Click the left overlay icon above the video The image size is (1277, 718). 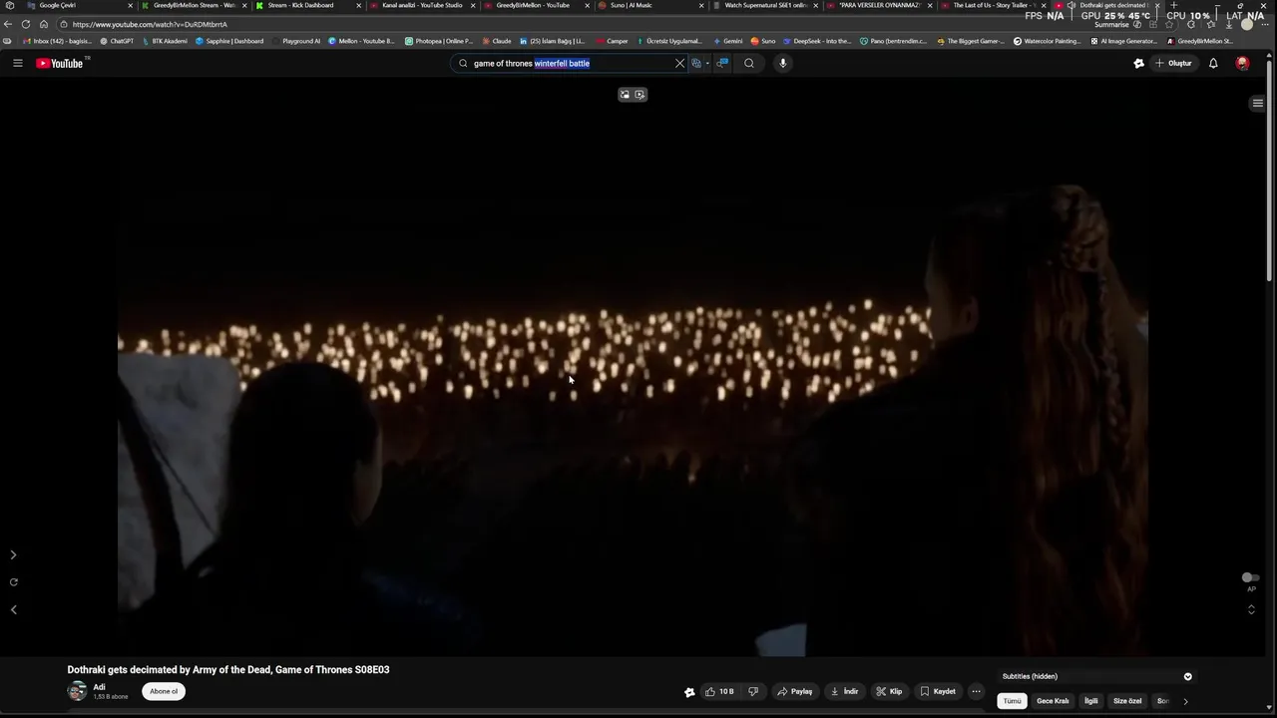[625, 95]
